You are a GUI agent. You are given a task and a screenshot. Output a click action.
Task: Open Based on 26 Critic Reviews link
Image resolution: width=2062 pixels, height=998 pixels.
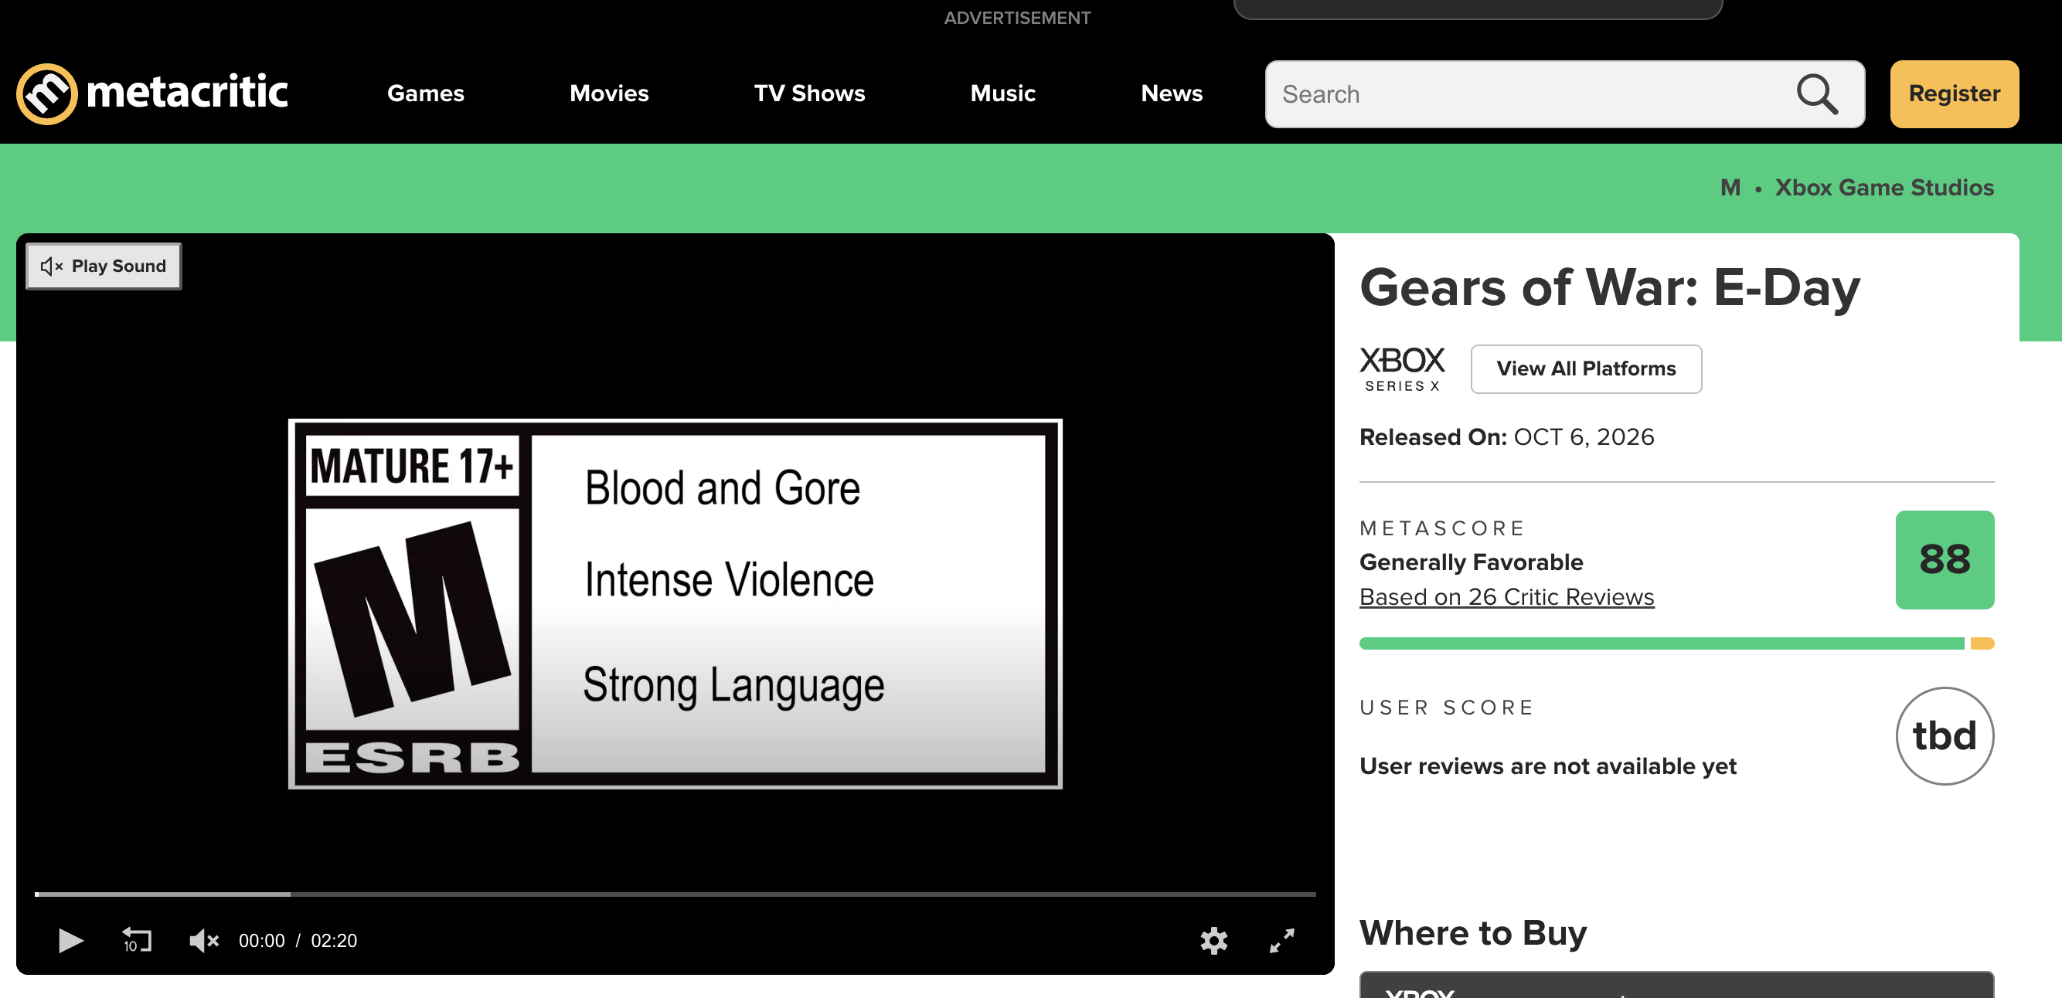1506,597
